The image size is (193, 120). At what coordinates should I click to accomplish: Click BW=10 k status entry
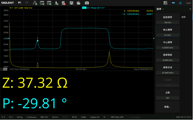pyautogui.click(x=44, y=117)
